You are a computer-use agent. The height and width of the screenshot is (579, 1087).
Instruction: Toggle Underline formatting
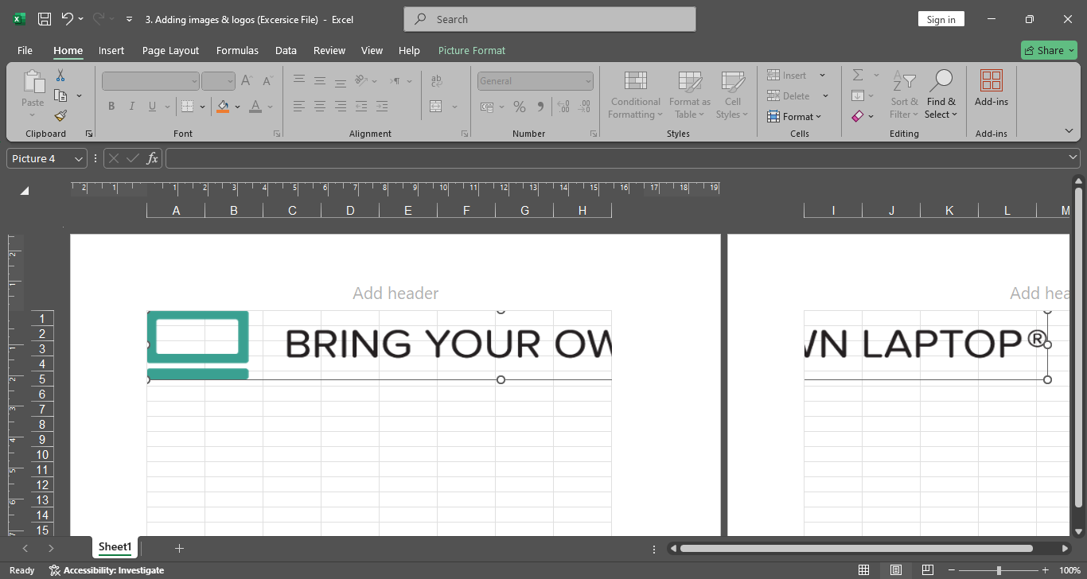click(x=152, y=106)
